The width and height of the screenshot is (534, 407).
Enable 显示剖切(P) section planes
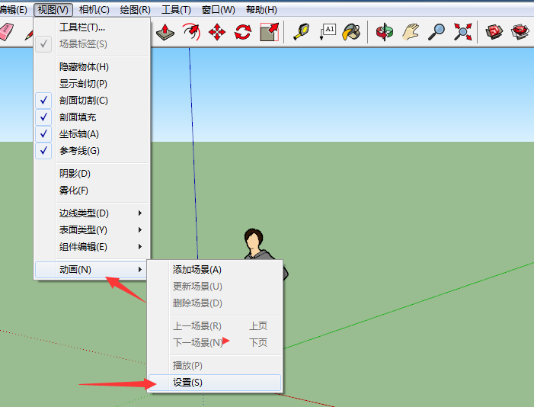pyautogui.click(x=92, y=84)
